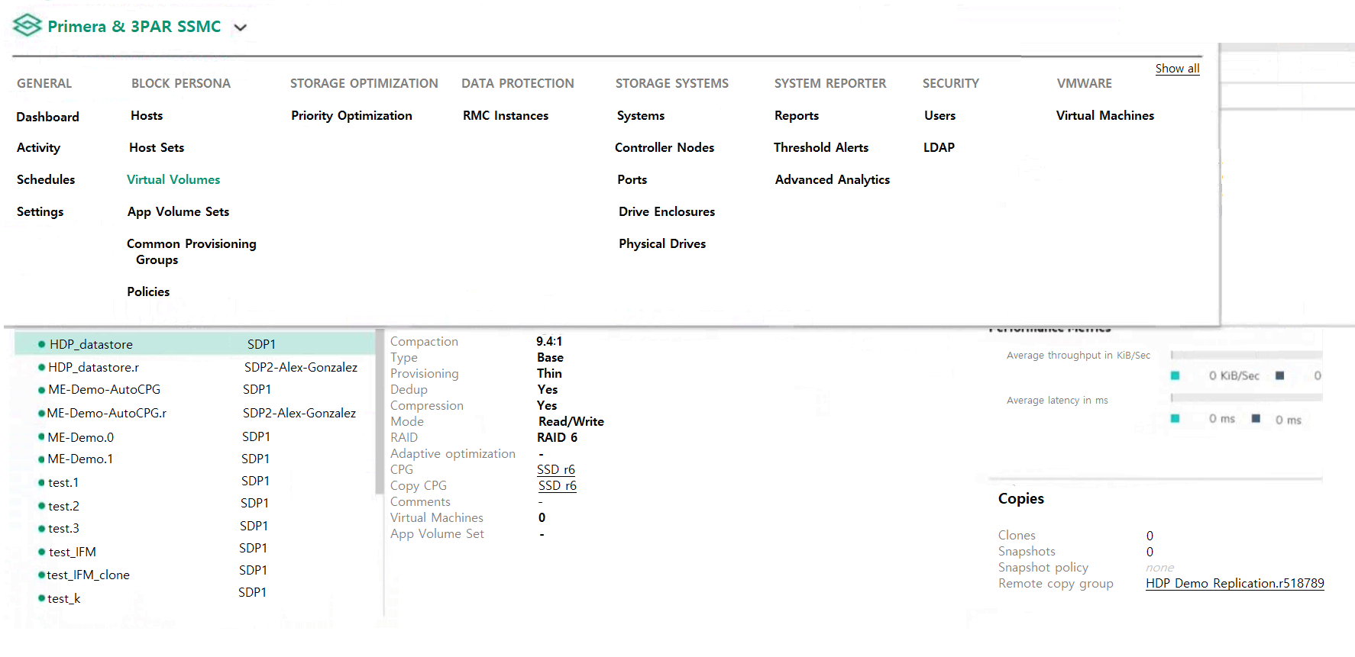Open the HDP_Demo_Replication.r518789 remote copy group
The image size is (1355, 657).
point(1235,584)
